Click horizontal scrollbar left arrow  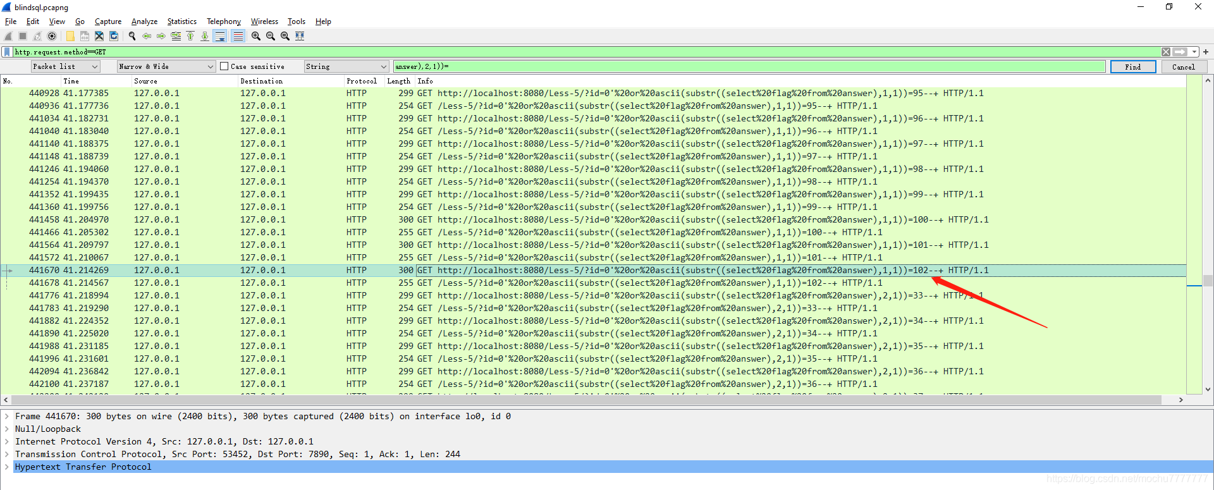click(6, 400)
